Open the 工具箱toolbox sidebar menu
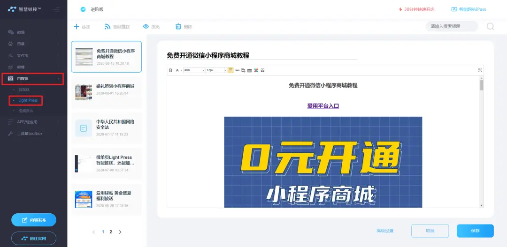Viewport: 507px width, 247px height. click(x=30, y=134)
